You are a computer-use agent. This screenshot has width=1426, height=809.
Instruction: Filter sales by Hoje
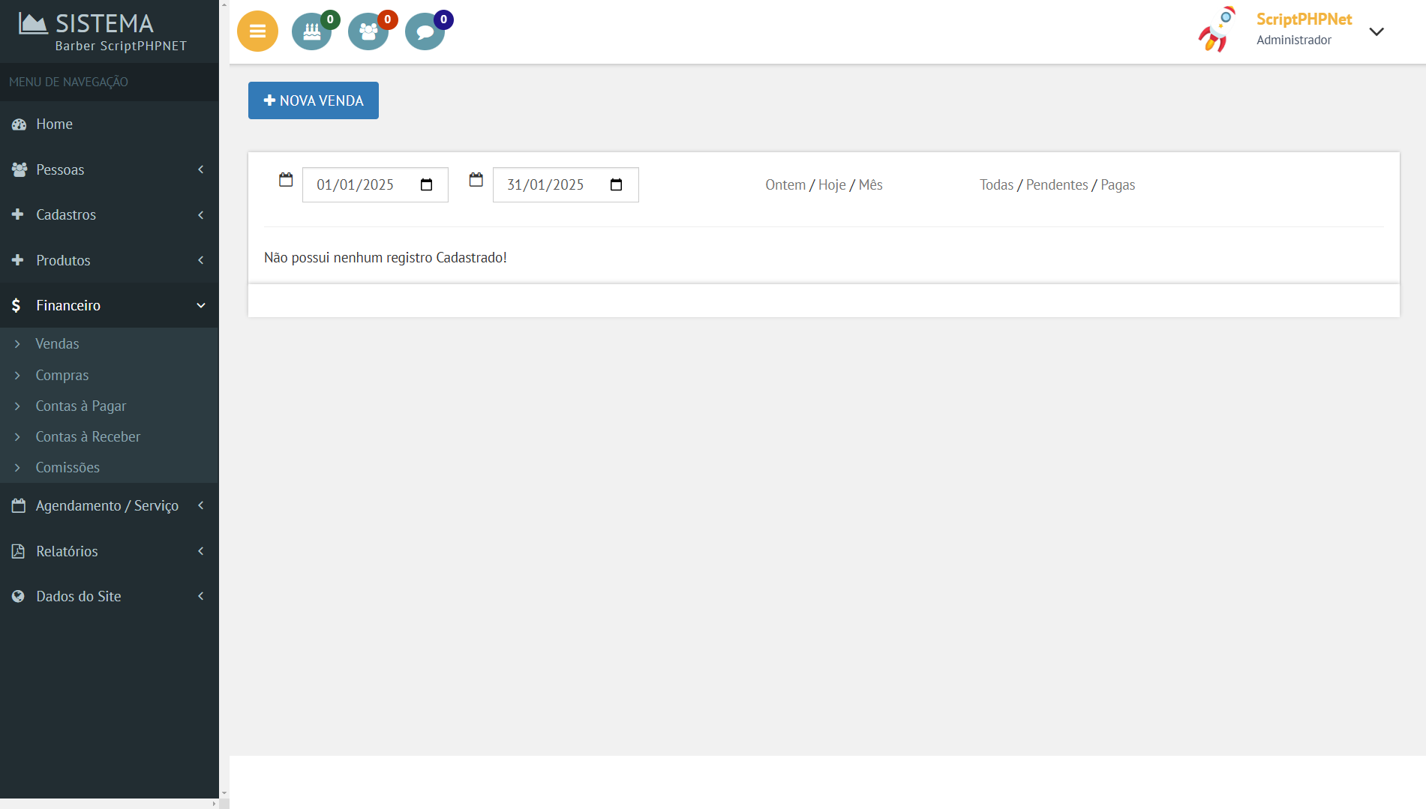click(x=832, y=185)
